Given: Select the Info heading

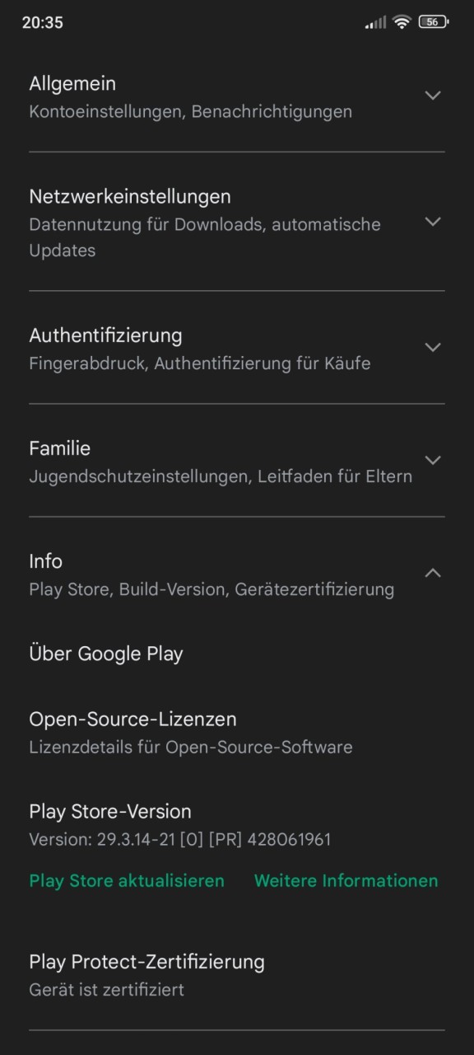Looking at the screenshot, I should pos(45,561).
